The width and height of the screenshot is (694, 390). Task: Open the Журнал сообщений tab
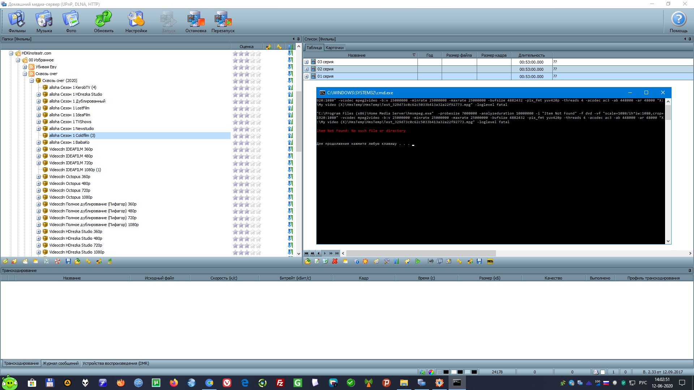pos(60,363)
